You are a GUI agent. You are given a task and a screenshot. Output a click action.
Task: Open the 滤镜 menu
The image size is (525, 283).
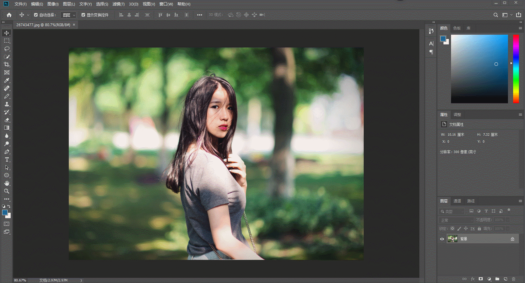[x=118, y=4]
